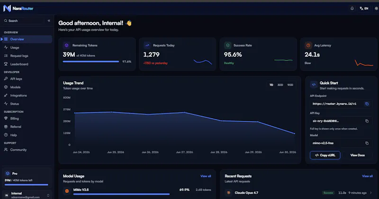The height and width of the screenshot is (199, 379).
Task: Click the NaraRouter logo
Action: [x=18, y=9]
